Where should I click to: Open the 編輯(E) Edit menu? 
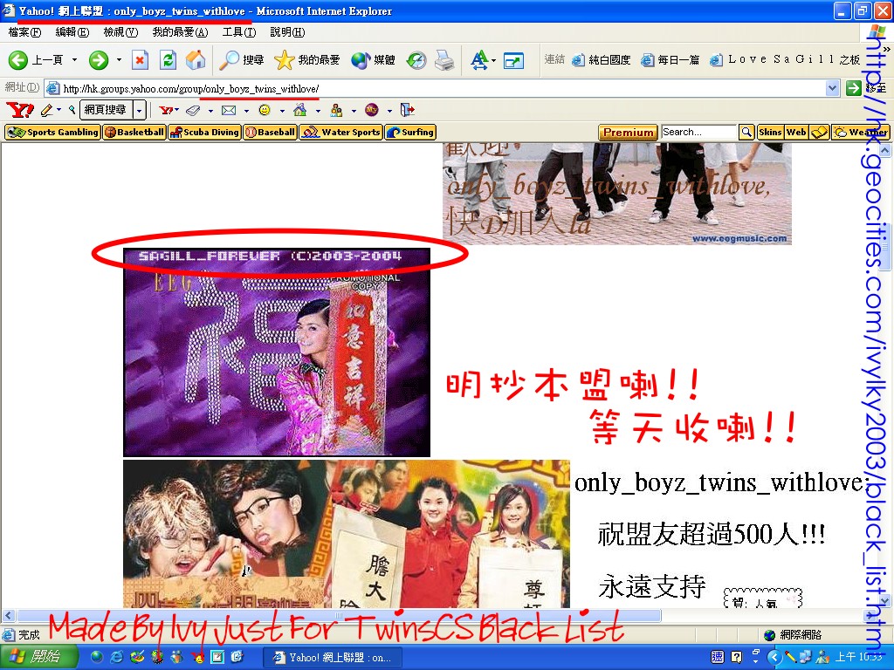point(72,32)
